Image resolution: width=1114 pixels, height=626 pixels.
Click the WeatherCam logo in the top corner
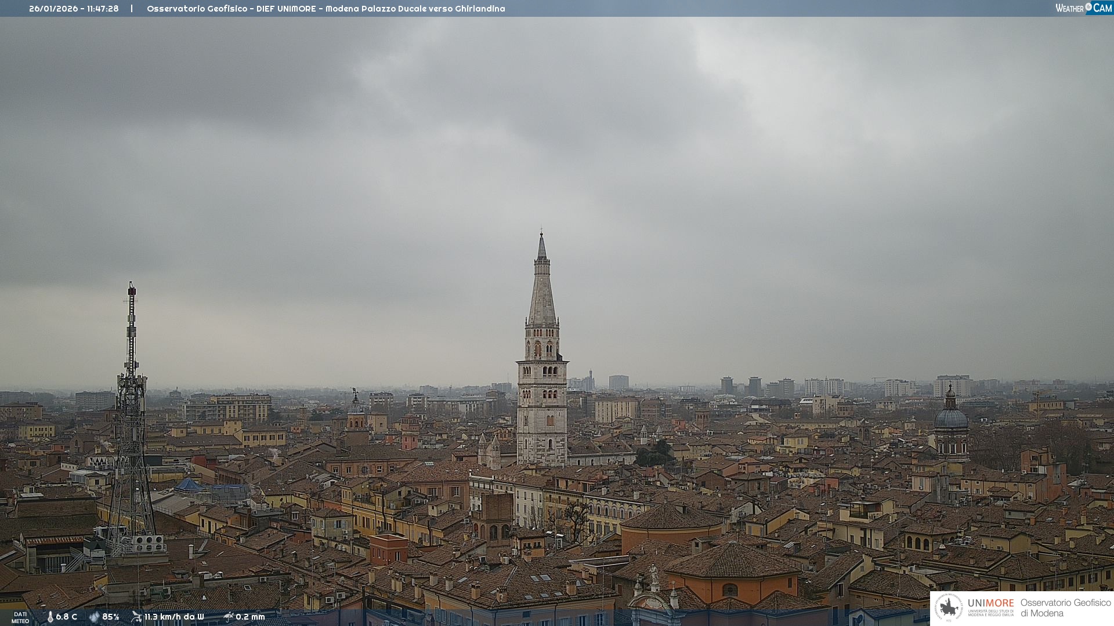click(x=1083, y=8)
